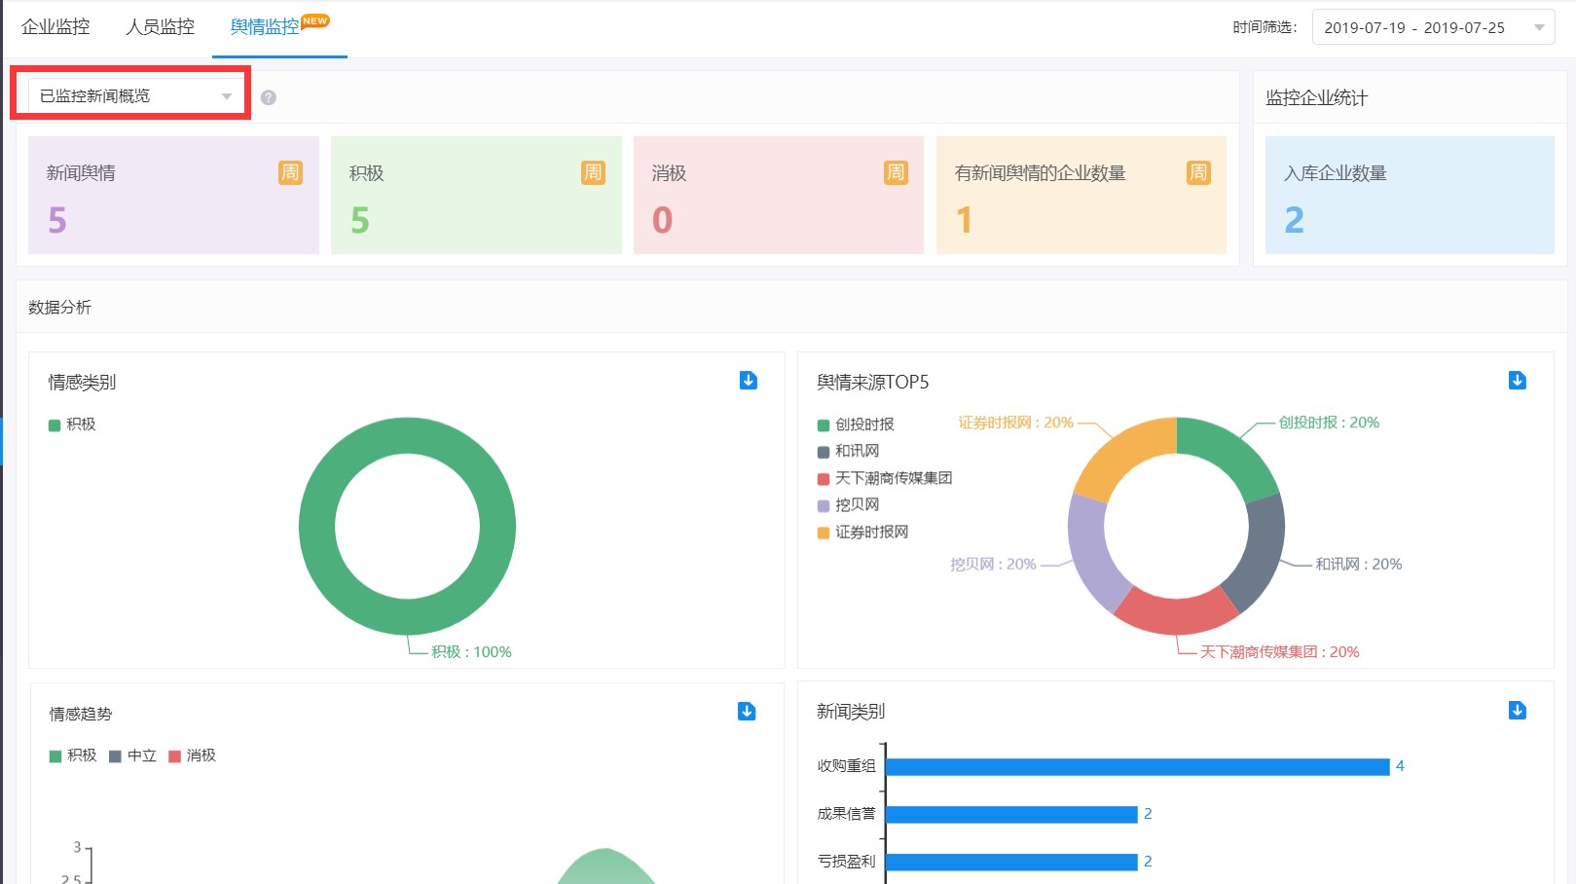Open the 消极 count card
This screenshot has height=884, width=1576.
coord(779,195)
